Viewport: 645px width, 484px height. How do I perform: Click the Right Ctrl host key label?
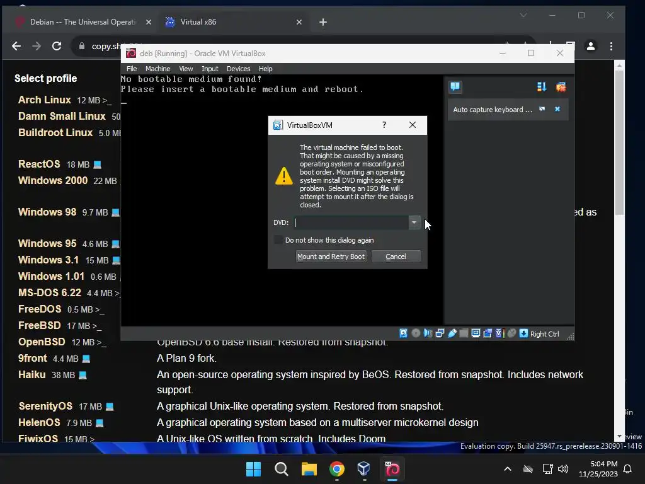click(x=544, y=334)
